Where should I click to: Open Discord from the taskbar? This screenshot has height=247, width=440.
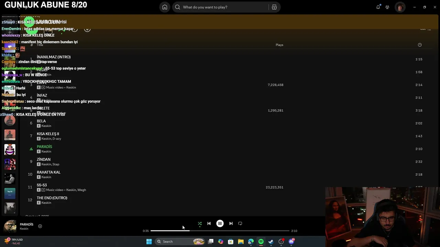[291, 242]
